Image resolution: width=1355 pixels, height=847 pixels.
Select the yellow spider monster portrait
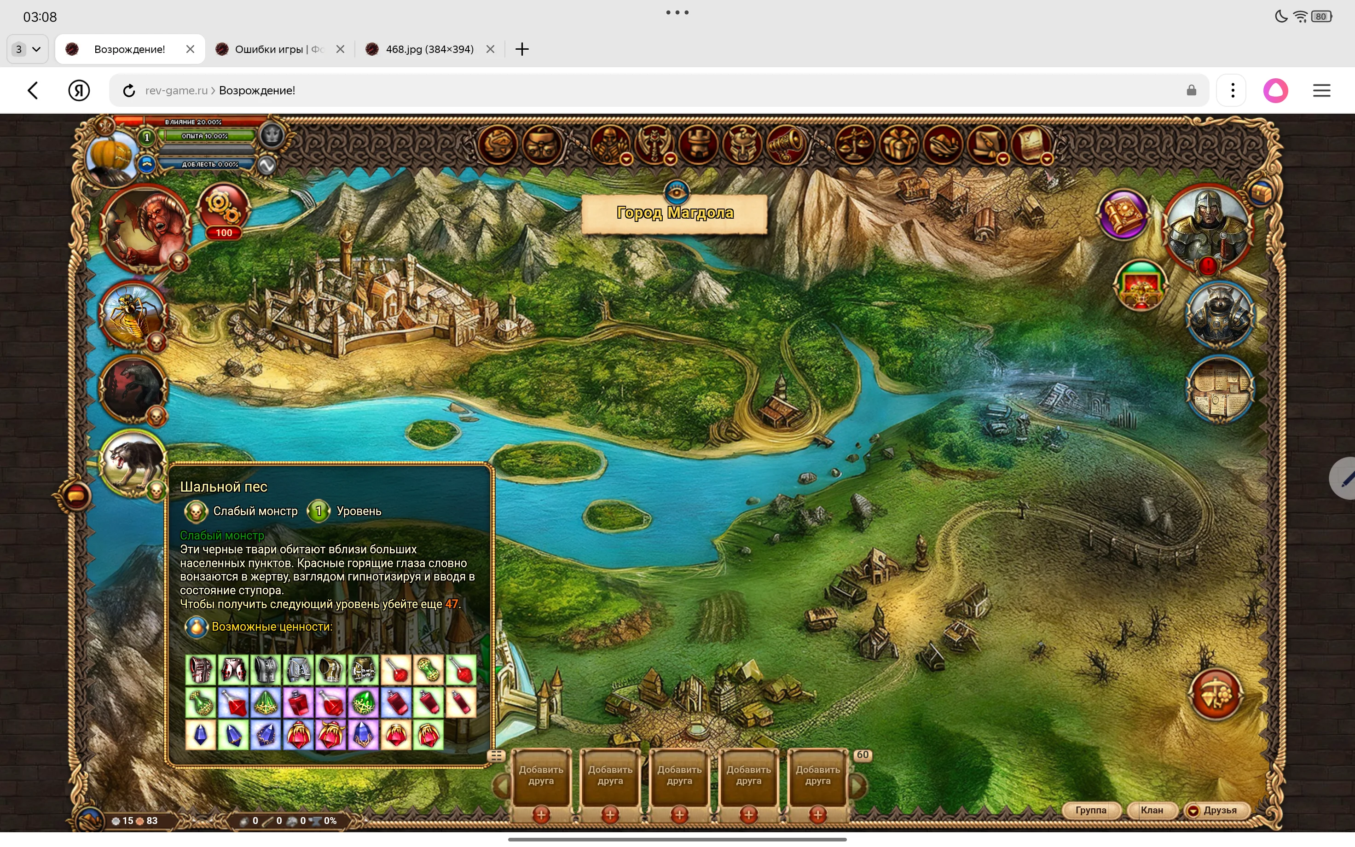pyautogui.click(x=133, y=315)
